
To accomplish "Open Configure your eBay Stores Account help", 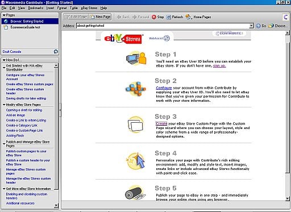I will click(25, 77).
